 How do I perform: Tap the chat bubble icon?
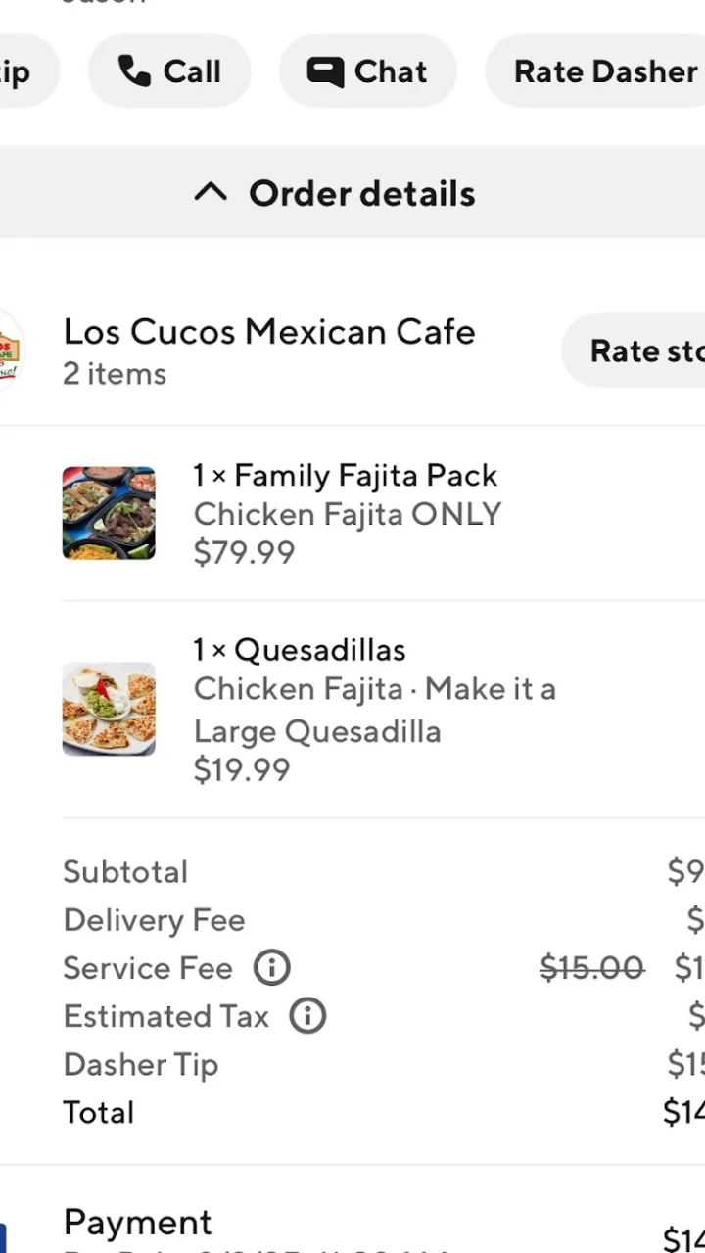325,71
